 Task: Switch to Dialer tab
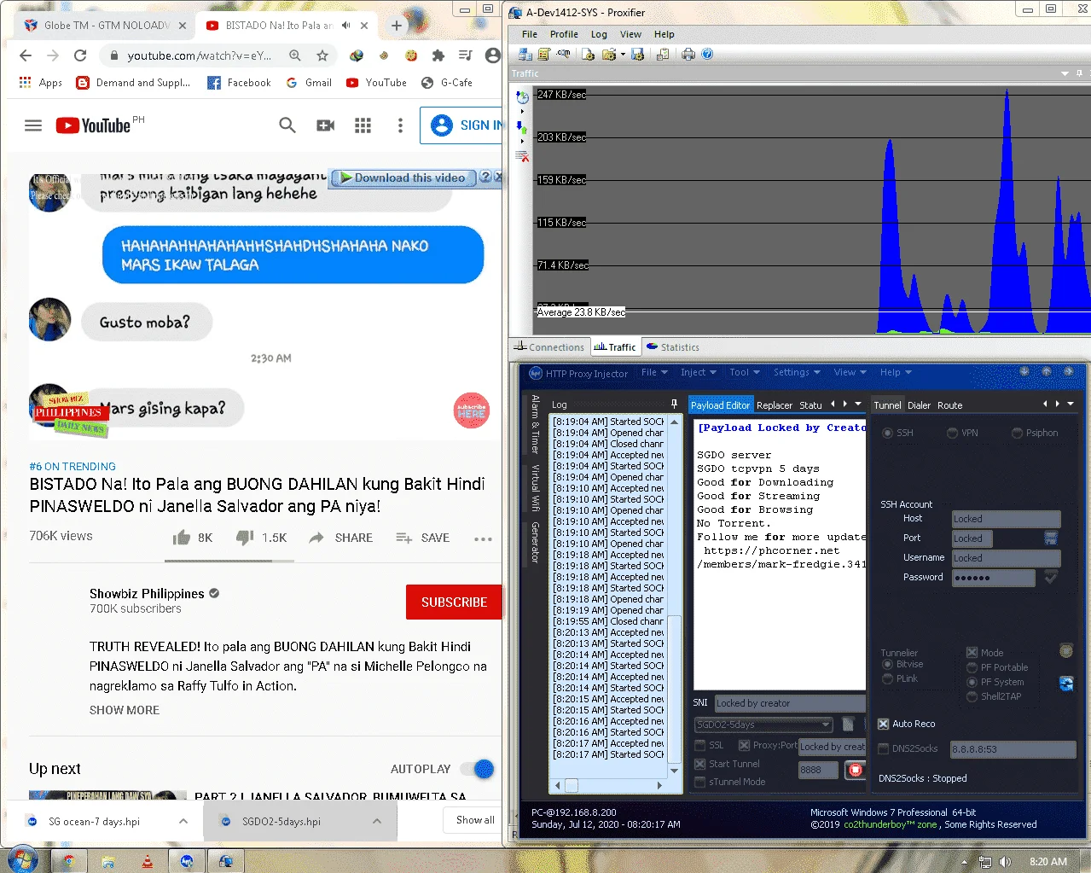coord(919,405)
